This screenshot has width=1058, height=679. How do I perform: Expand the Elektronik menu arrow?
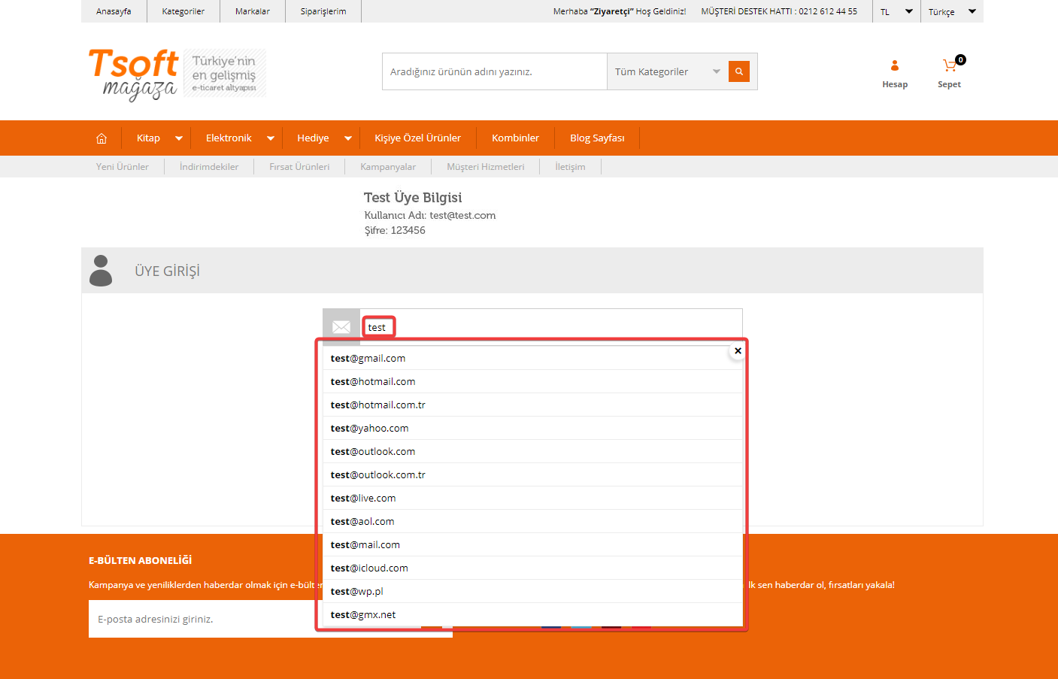coord(271,138)
